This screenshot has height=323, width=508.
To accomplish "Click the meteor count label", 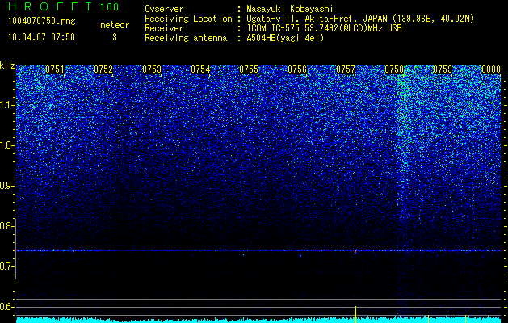I will coord(115,25).
